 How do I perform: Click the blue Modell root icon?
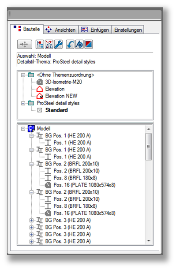[x=31, y=129]
